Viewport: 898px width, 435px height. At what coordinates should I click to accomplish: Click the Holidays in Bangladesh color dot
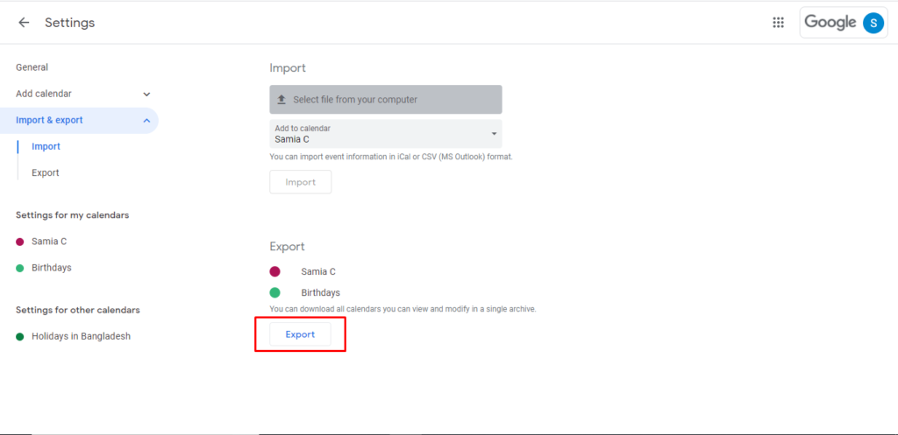(x=20, y=337)
